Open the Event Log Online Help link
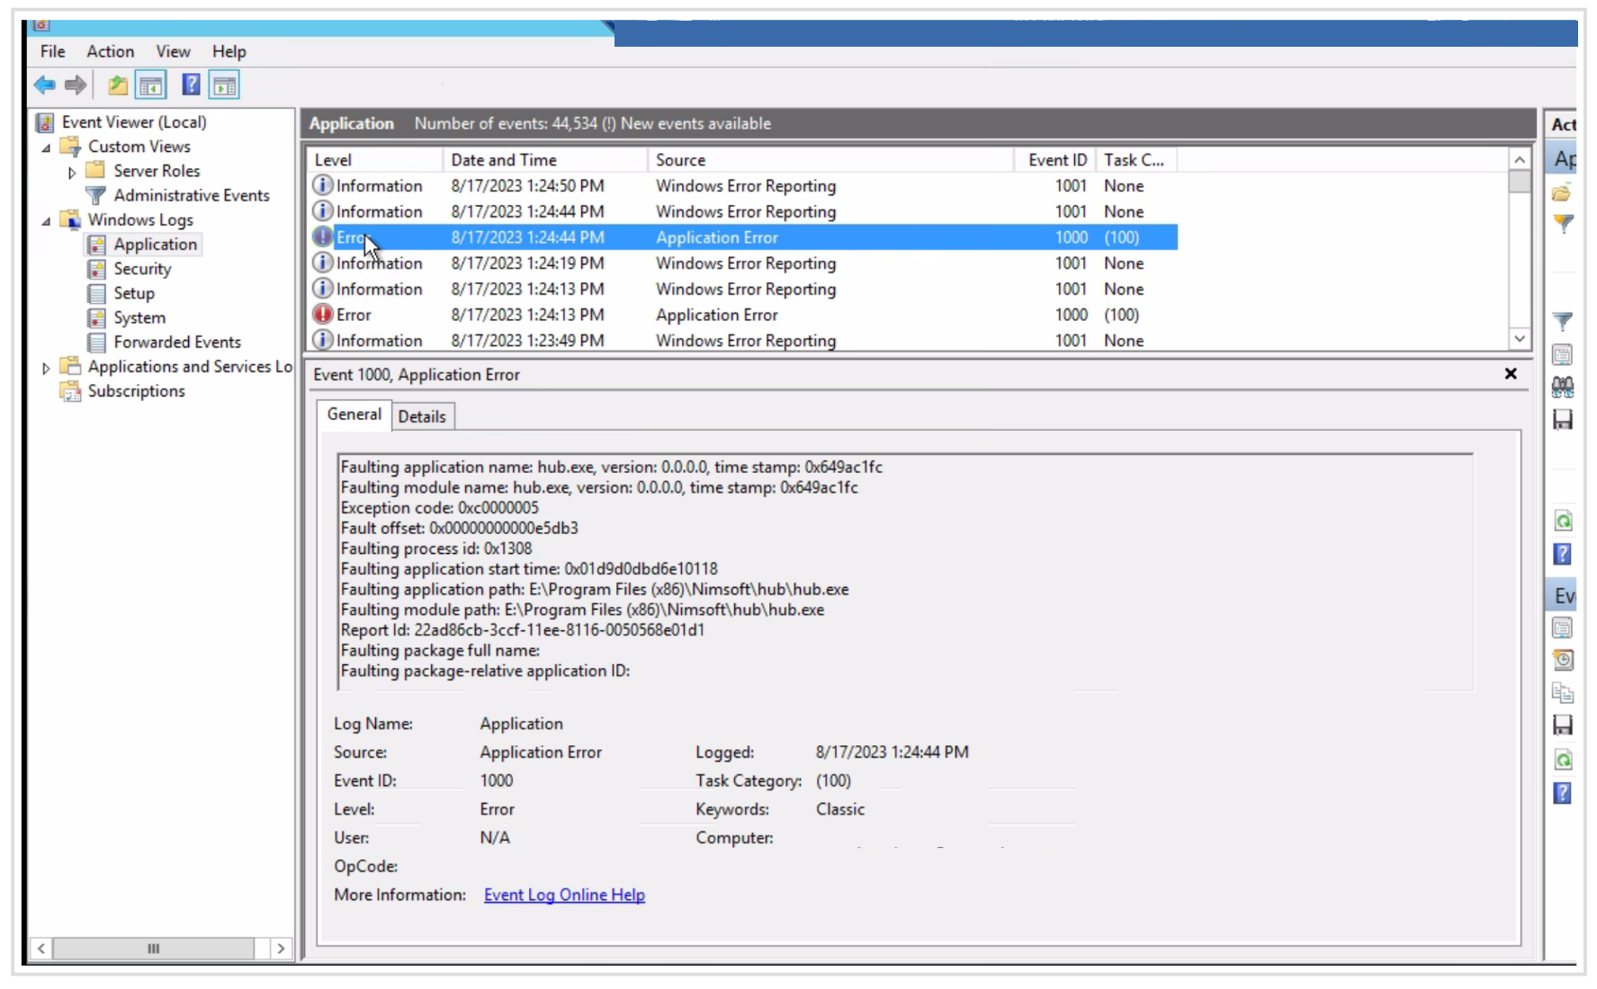Viewport: 1597px width, 989px height. coord(564,895)
